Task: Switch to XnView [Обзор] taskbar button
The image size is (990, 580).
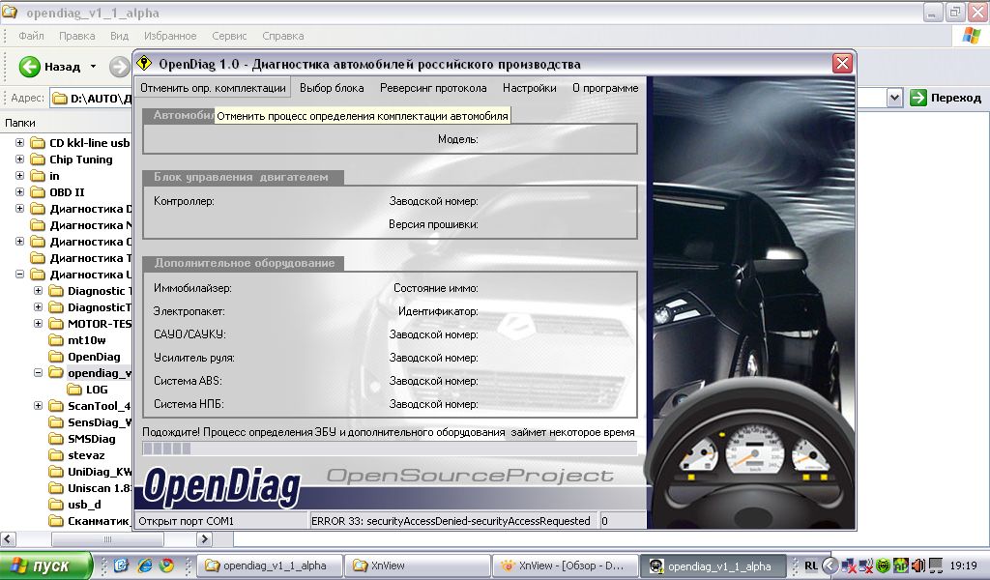Action: click(565, 565)
